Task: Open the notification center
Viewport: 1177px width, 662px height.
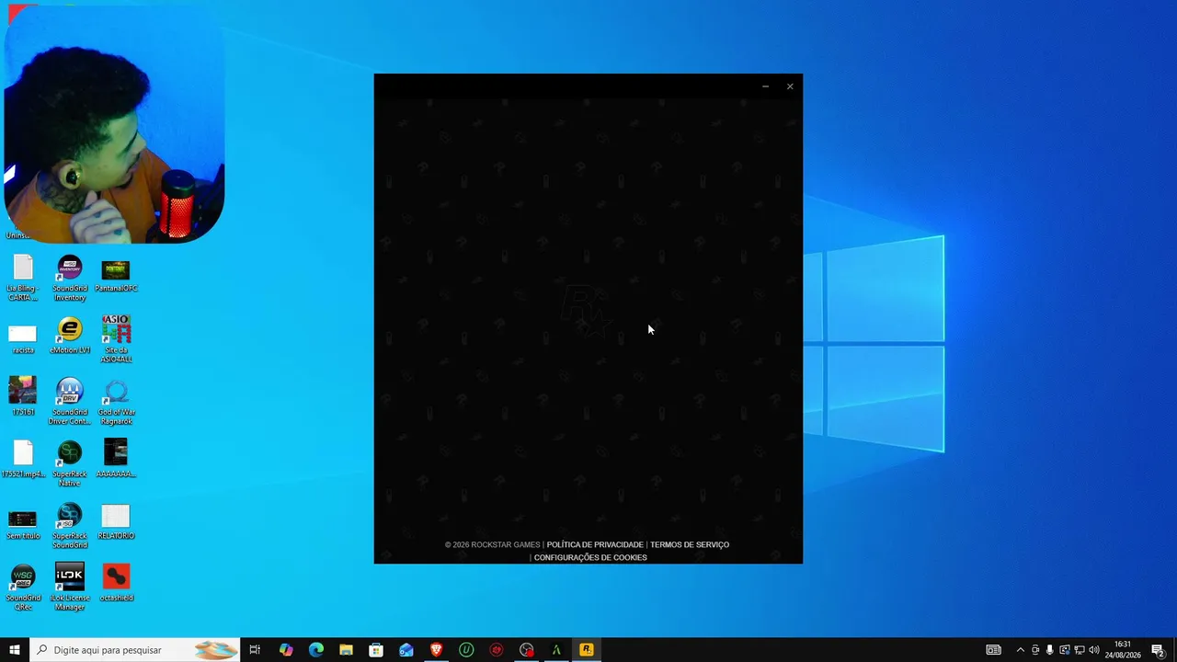Action: [1158, 650]
